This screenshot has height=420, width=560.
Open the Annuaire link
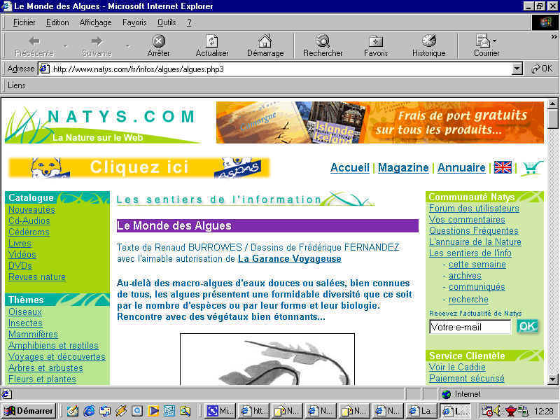[x=461, y=167]
